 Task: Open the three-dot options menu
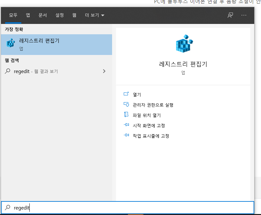pyautogui.click(x=244, y=15)
